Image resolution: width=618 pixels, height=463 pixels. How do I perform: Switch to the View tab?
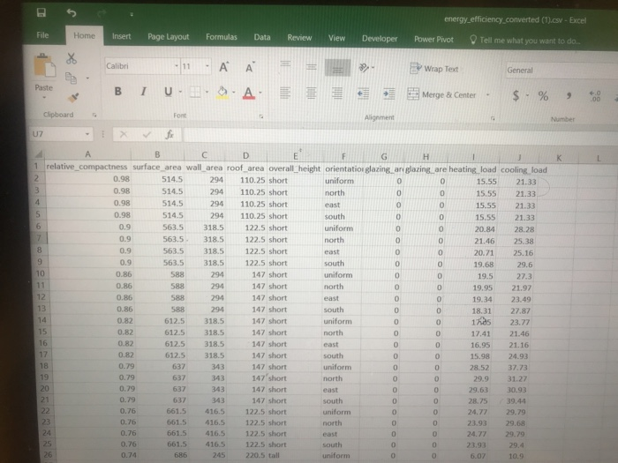click(x=336, y=38)
